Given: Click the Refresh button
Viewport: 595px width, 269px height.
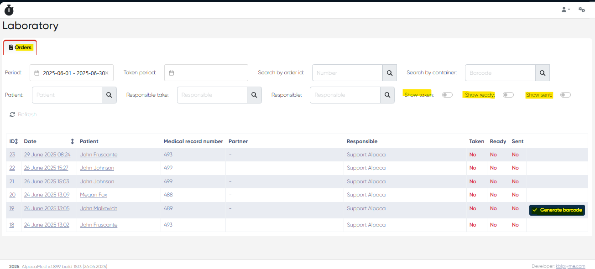Looking at the screenshot, I should click(x=23, y=114).
